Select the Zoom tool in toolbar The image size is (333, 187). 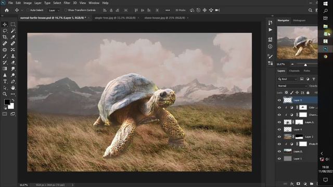[5, 94]
